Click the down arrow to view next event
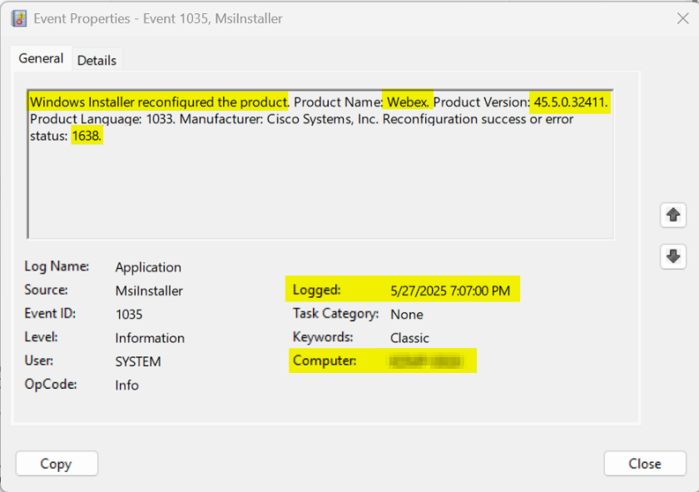This screenshot has height=492, width=699. click(672, 256)
